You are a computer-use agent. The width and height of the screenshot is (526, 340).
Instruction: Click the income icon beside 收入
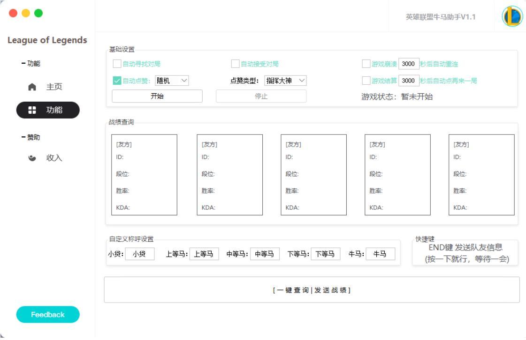pyautogui.click(x=32, y=158)
